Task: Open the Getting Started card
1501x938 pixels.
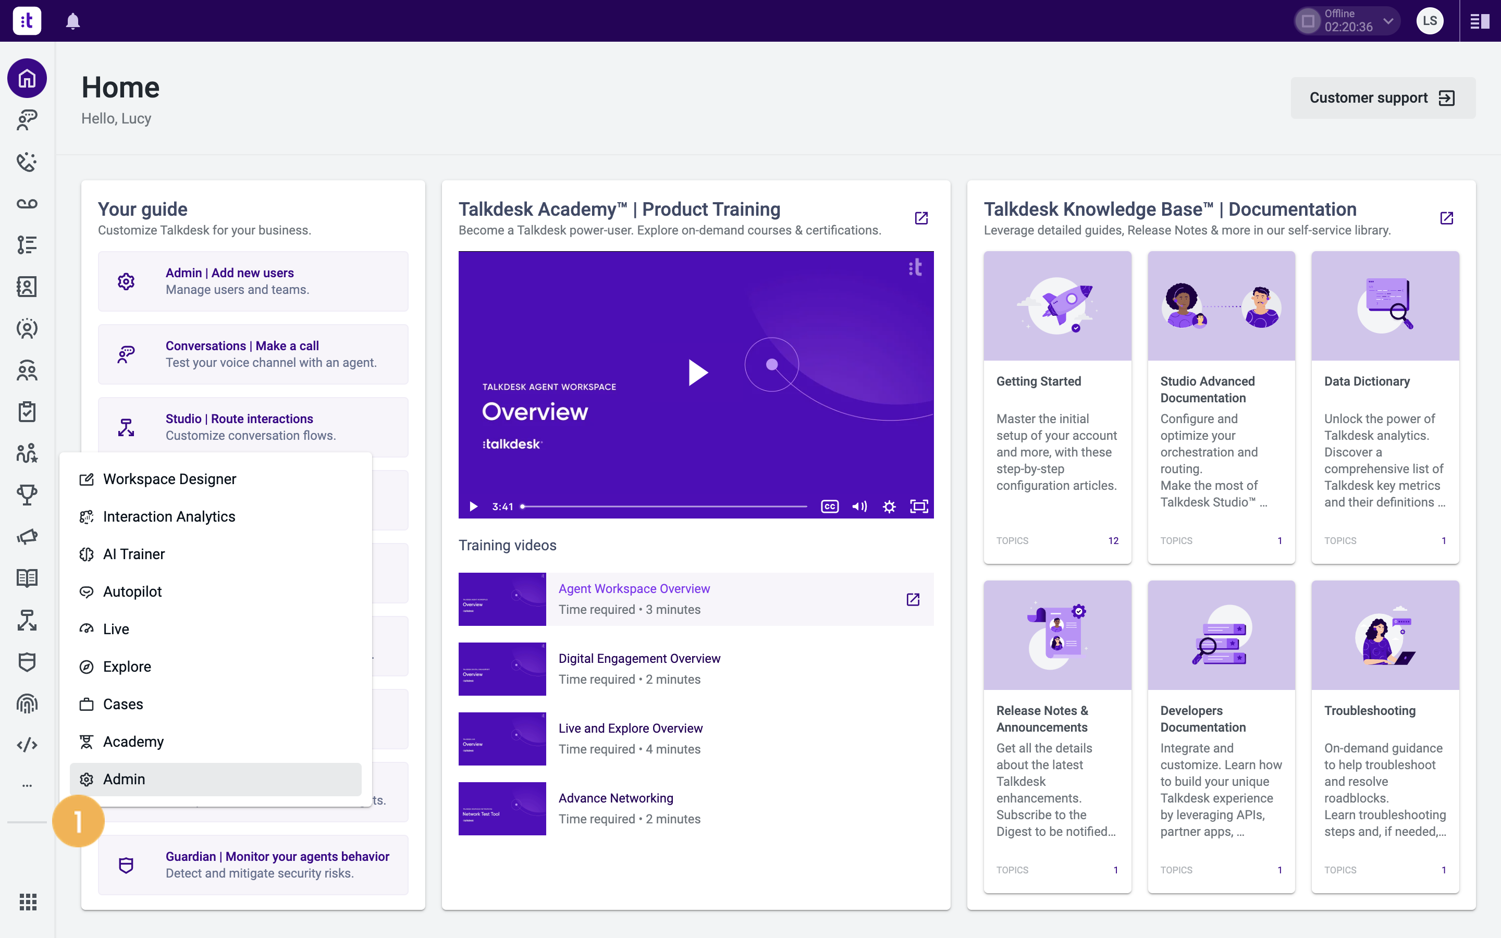Action: (1057, 408)
